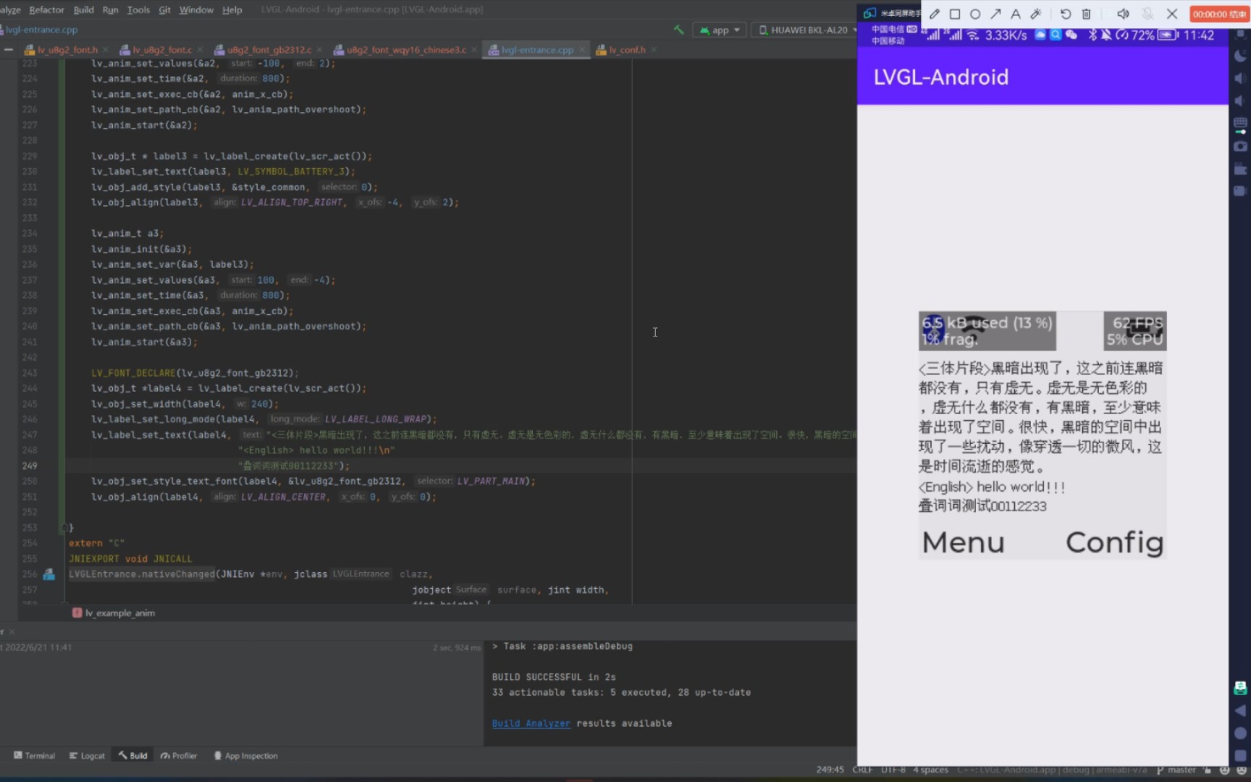This screenshot has width=1251, height=782.
Task: Click the WeChat icon in phone status bar
Action: click(x=1071, y=35)
